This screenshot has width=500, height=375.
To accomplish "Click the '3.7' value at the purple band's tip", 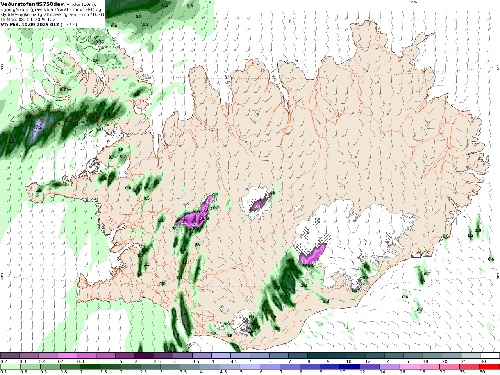I will (x=215, y=195).
